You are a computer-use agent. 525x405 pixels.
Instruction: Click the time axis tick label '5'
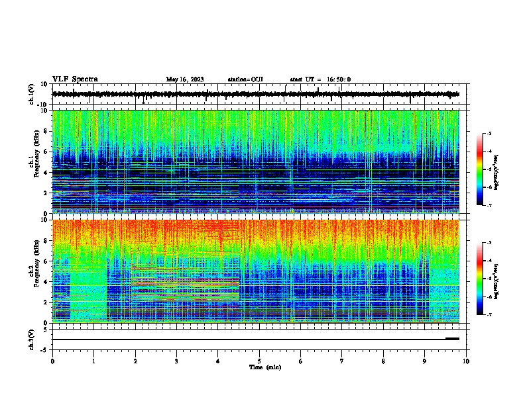click(259, 361)
